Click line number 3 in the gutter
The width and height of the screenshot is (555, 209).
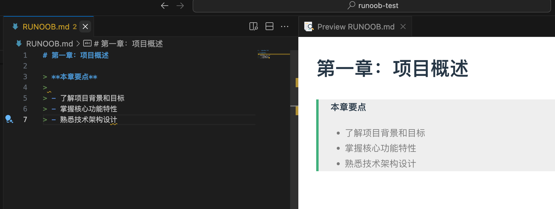[x=25, y=77]
